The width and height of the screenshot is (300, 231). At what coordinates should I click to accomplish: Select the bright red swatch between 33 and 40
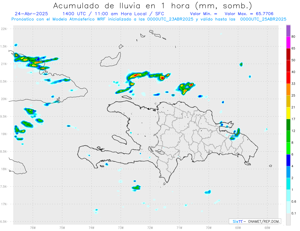[x=288, y=78]
